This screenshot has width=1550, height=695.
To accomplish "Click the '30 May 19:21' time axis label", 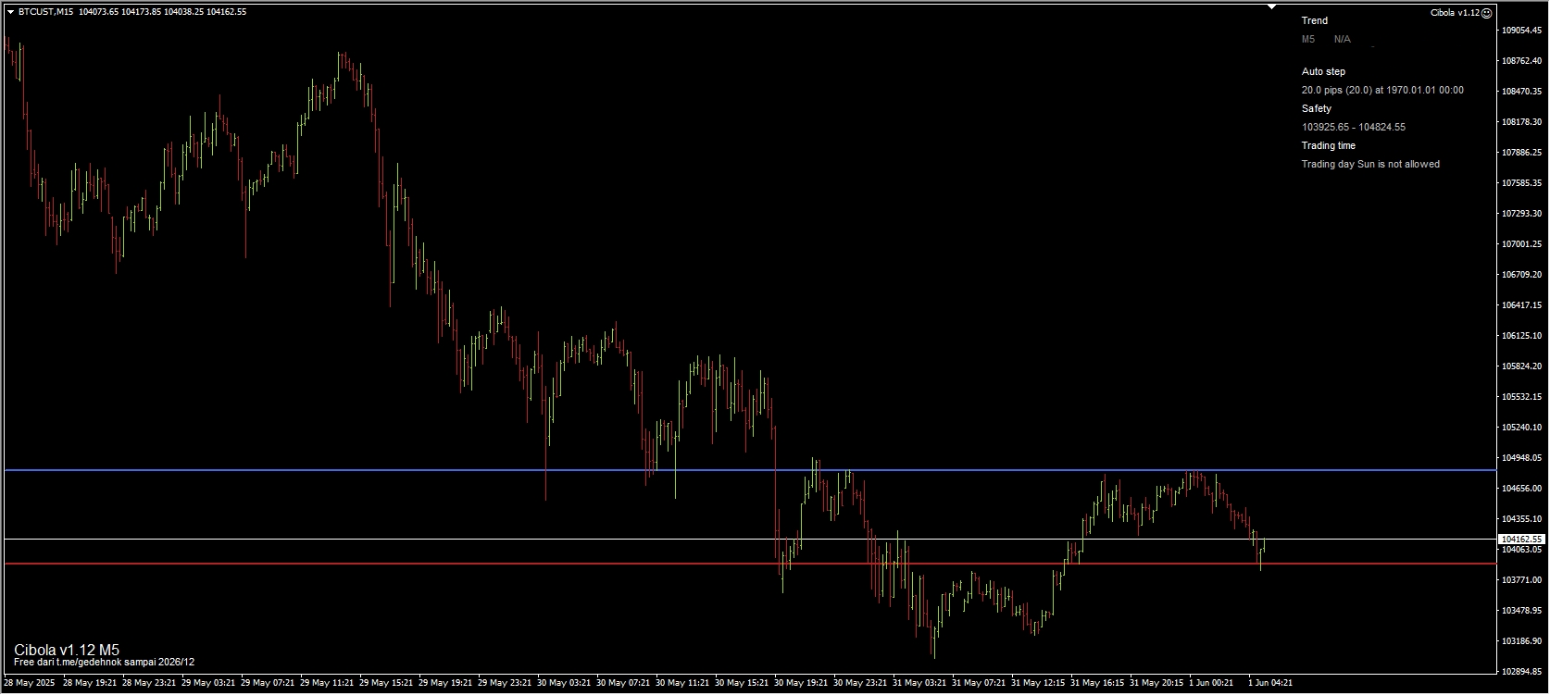I will 801,683.
